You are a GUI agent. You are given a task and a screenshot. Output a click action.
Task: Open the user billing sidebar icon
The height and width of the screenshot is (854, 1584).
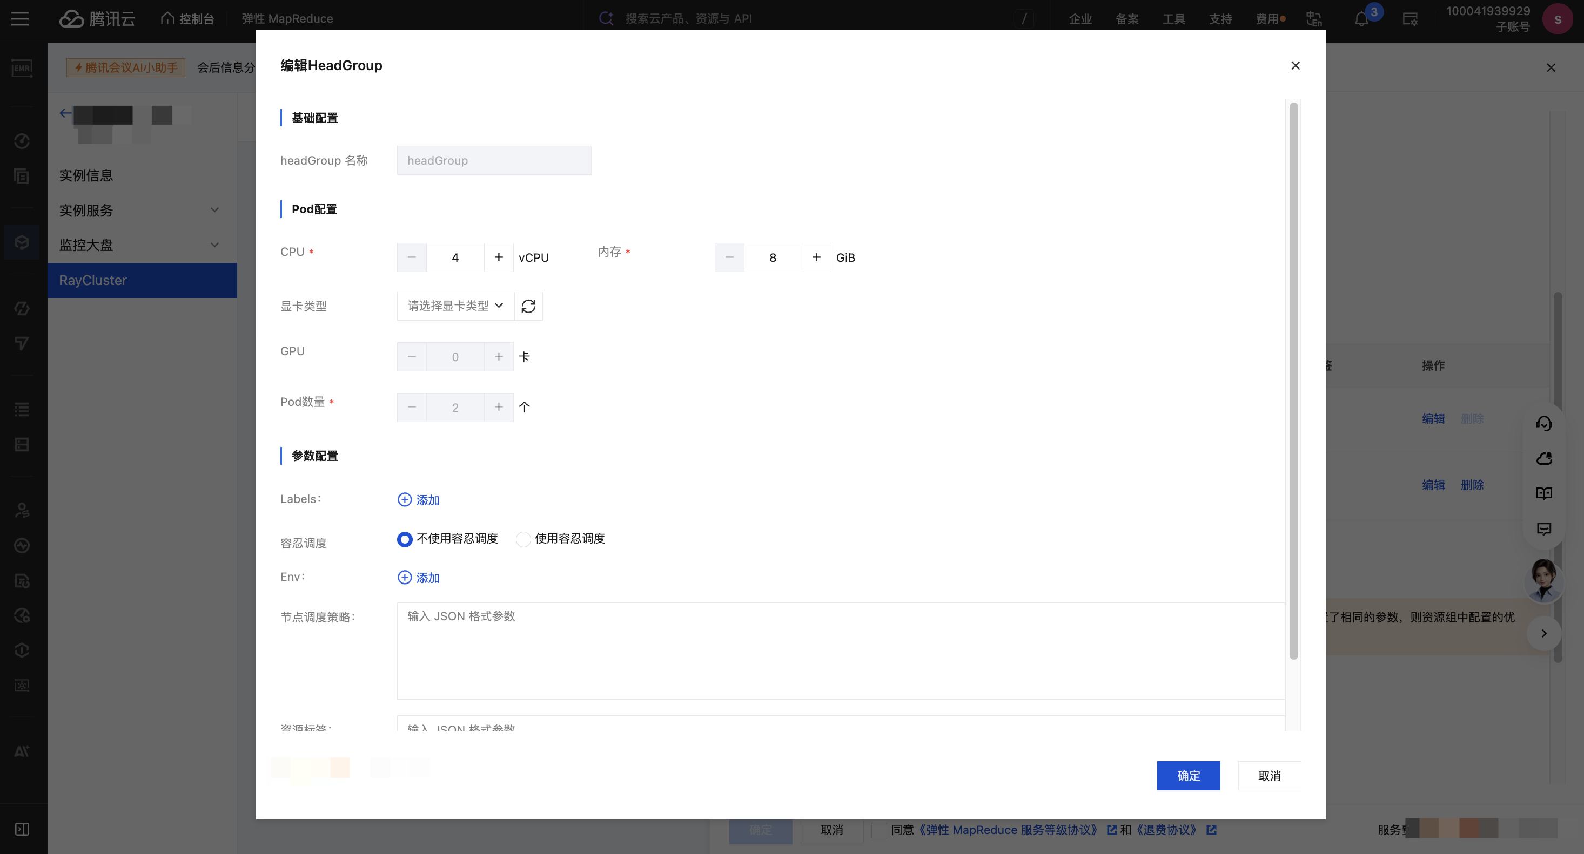pos(22,510)
